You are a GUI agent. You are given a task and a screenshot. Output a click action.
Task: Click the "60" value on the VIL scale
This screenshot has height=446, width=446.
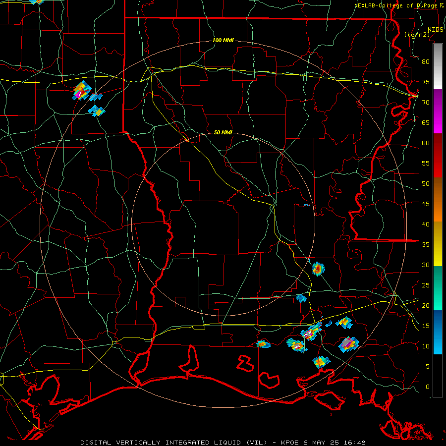pyautogui.click(x=426, y=143)
